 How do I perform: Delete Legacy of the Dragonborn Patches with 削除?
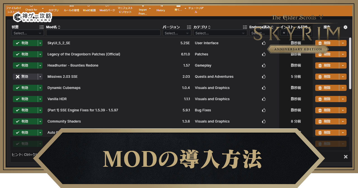pos(327,54)
